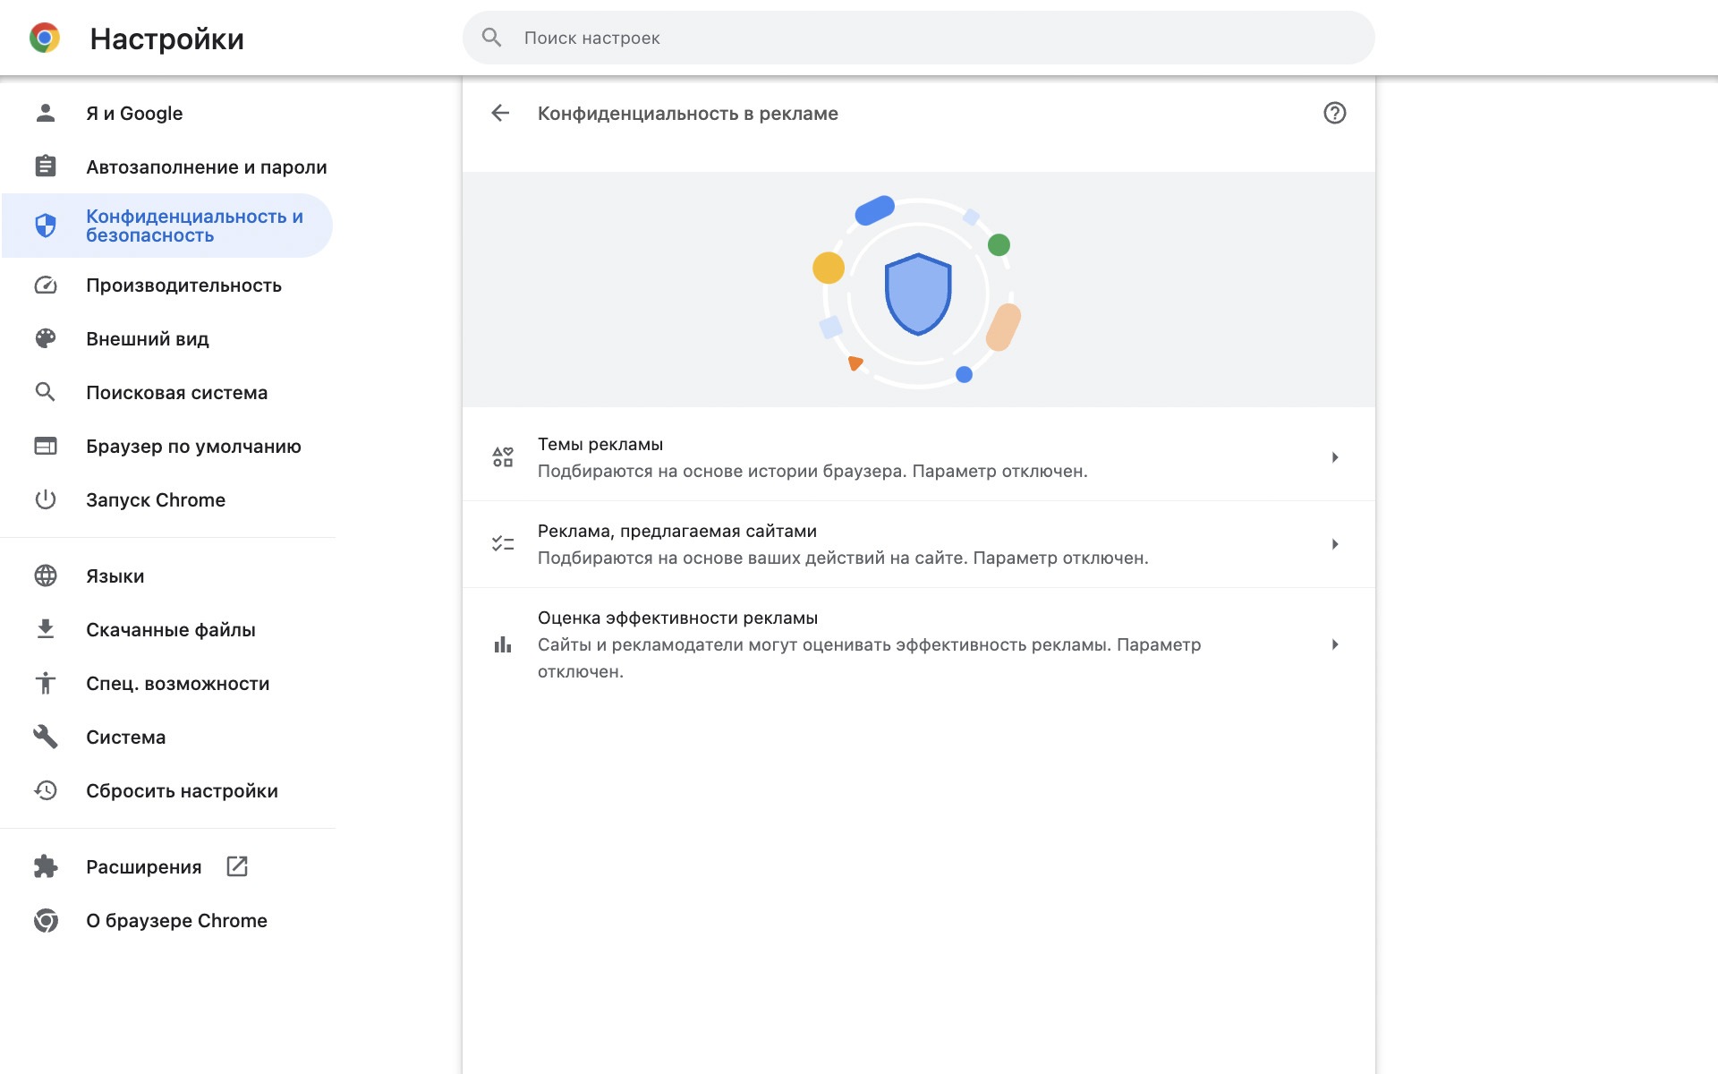The image size is (1718, 1074).
Task: Open ad measurement effectiveness settings
Action: (918, 644)
